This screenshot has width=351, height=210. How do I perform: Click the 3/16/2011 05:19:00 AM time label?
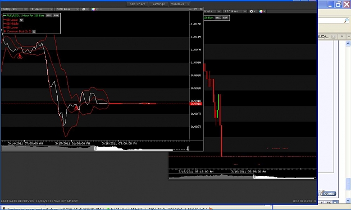coord(196,171)
